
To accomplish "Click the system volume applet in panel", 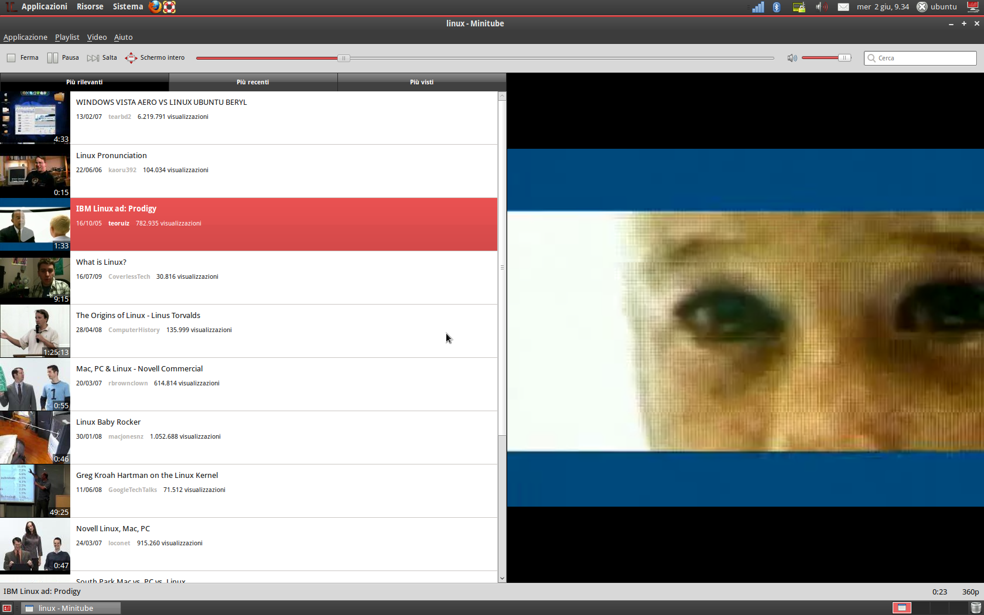I will click(822, 7).
